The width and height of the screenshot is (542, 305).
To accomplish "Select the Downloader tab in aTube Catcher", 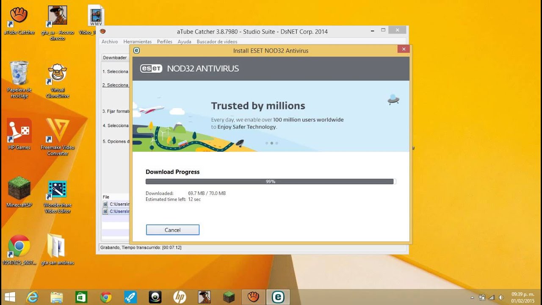I will [115, 58].
